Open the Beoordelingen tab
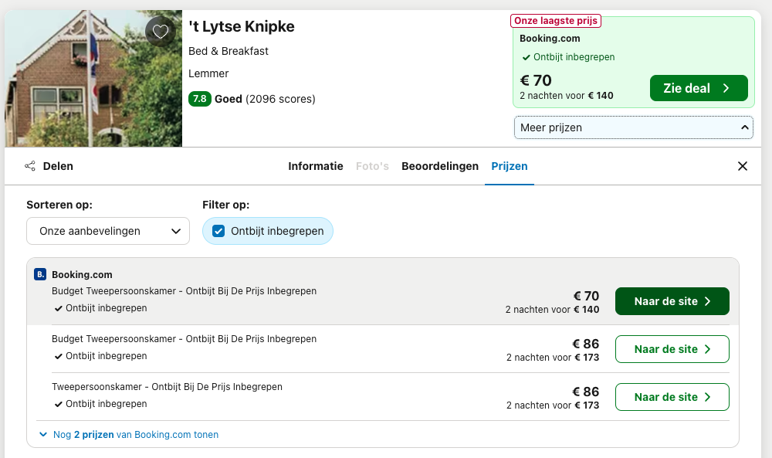 coord(440,167)
